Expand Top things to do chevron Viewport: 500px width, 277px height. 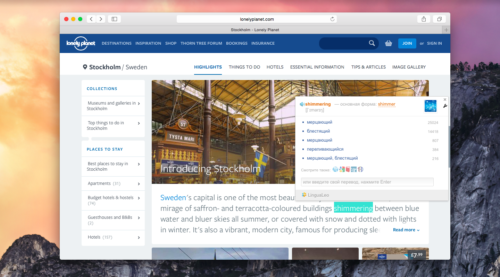click(x=139, y=123)
